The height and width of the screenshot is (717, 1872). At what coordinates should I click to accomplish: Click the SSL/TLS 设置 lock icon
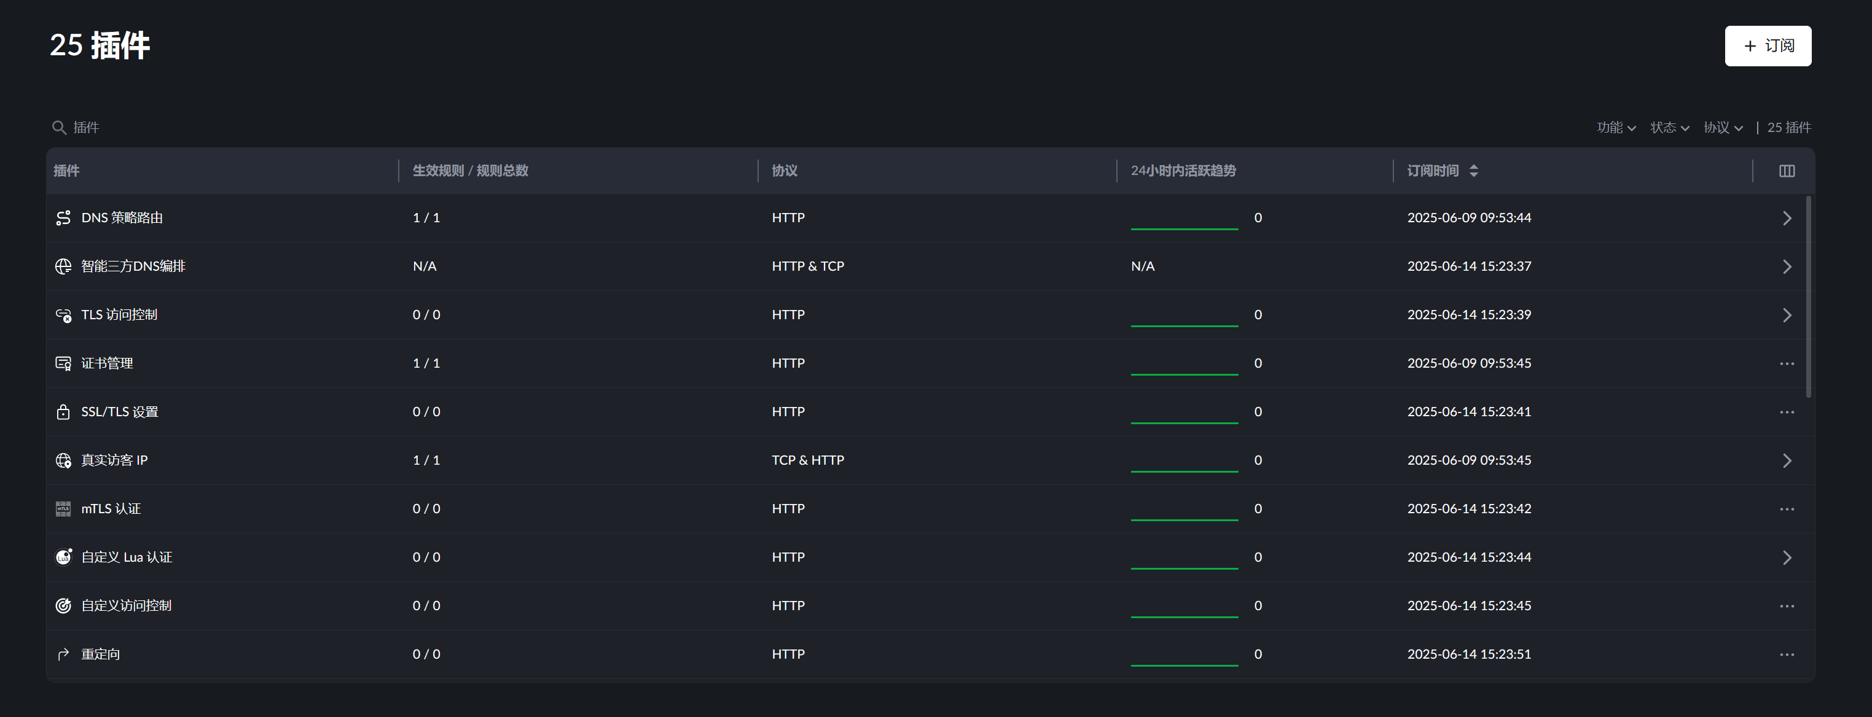(63, 412)
